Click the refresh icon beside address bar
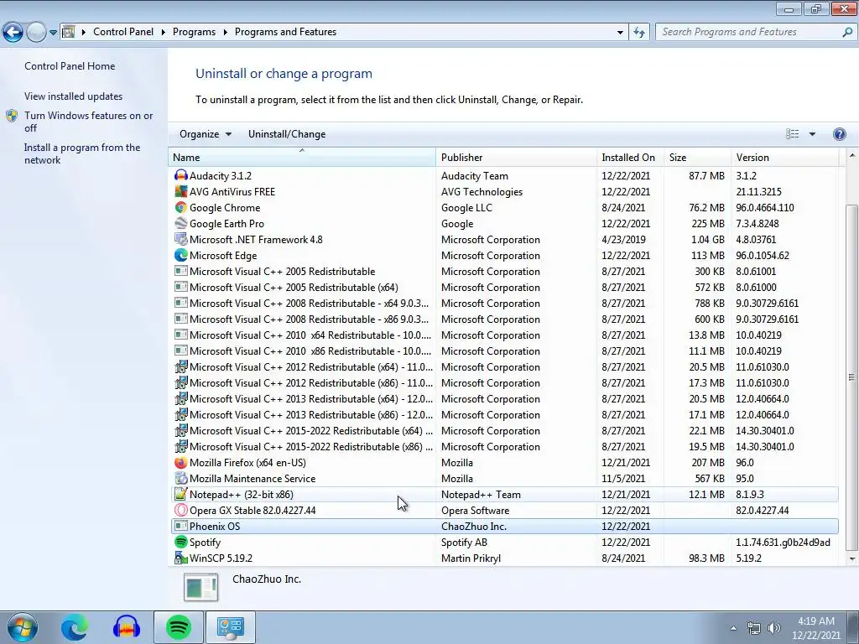The image size is (859, 644). (638, 32)
